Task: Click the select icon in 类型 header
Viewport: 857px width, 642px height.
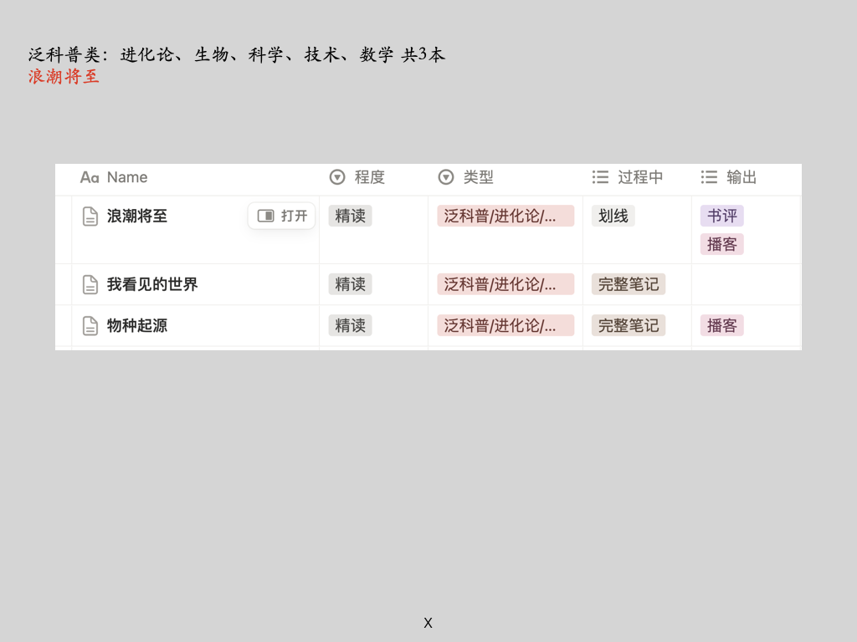Action: pos(446,177)
